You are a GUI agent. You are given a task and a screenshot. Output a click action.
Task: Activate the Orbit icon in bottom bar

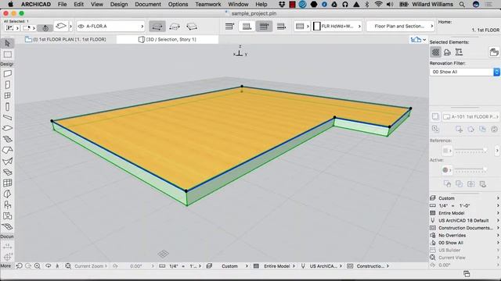[49, 265]
